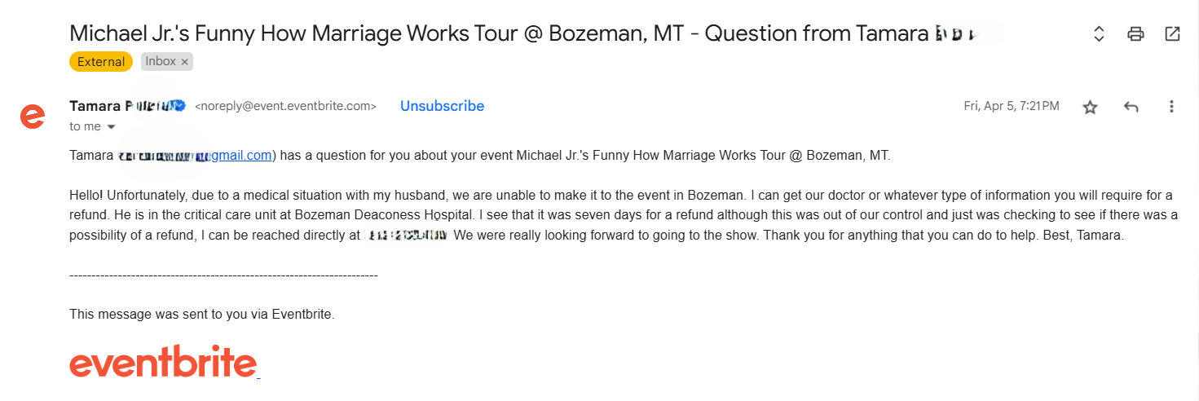1199x401 pixels.
Task: Click the Eventbrite logo at the bottom
Action: coord(163,361)
